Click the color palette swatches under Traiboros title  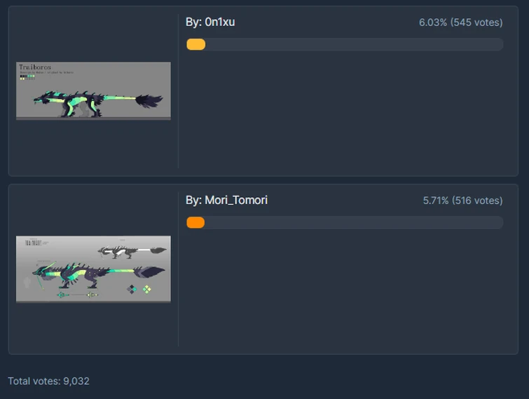coord(27,77)
